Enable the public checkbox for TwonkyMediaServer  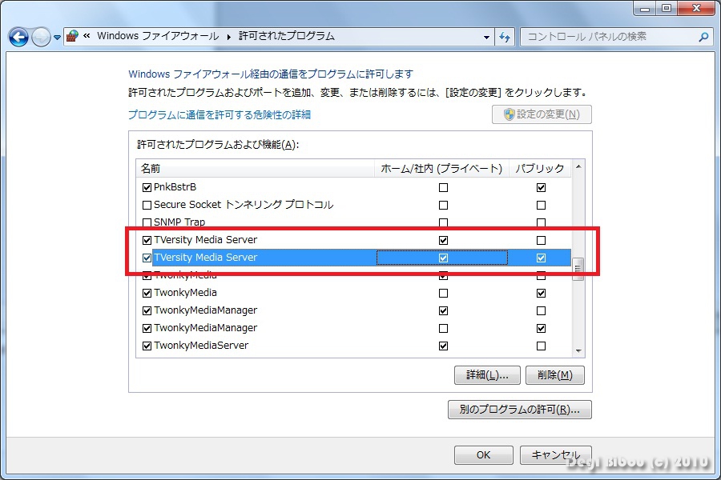click(x=542, y=346)
